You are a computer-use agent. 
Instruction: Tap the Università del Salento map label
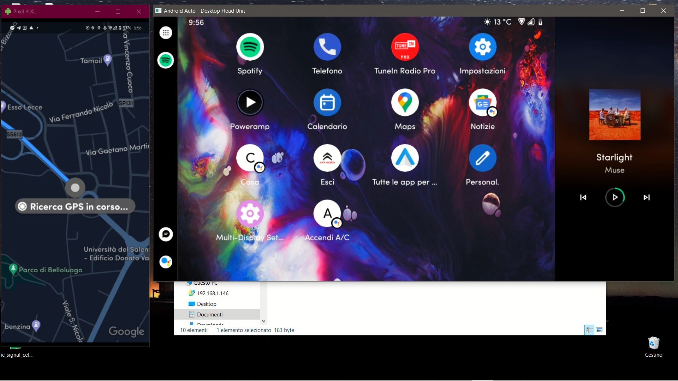117,254
